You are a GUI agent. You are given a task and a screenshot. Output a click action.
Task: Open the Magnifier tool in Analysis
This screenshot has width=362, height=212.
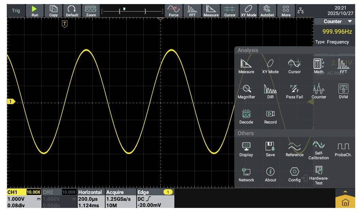[x=246, y=91]
